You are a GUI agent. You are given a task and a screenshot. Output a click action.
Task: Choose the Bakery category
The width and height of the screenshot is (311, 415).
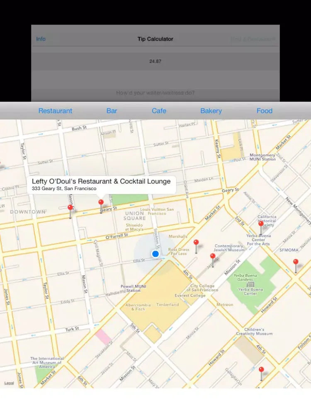pyautogui.click(x=211, y=111)
